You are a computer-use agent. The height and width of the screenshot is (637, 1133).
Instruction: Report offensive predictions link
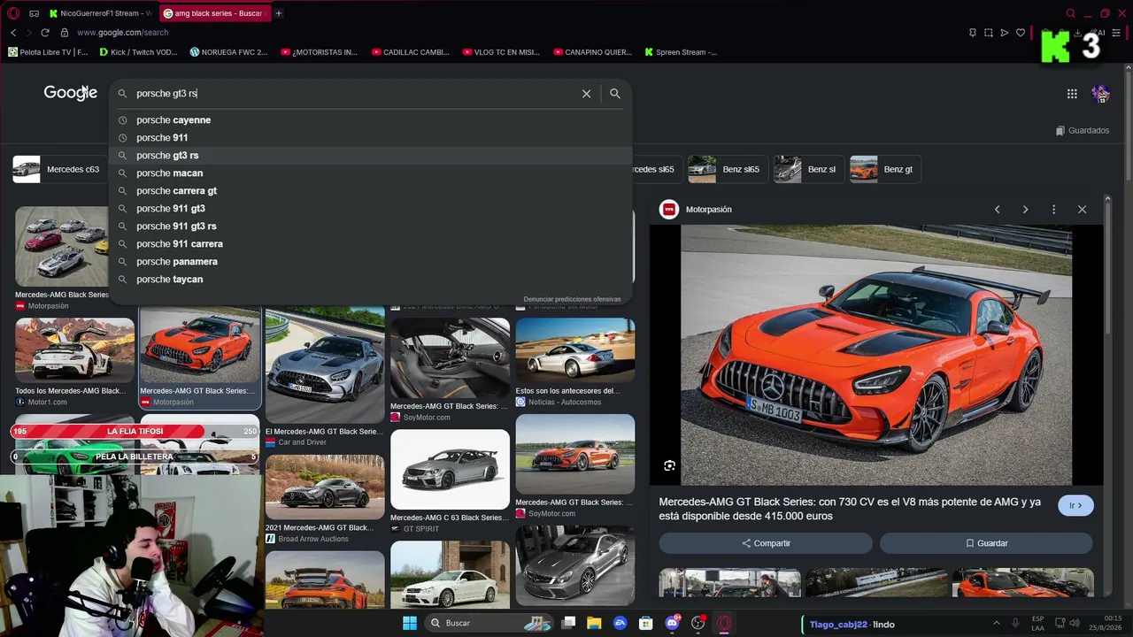coord(572,299)
